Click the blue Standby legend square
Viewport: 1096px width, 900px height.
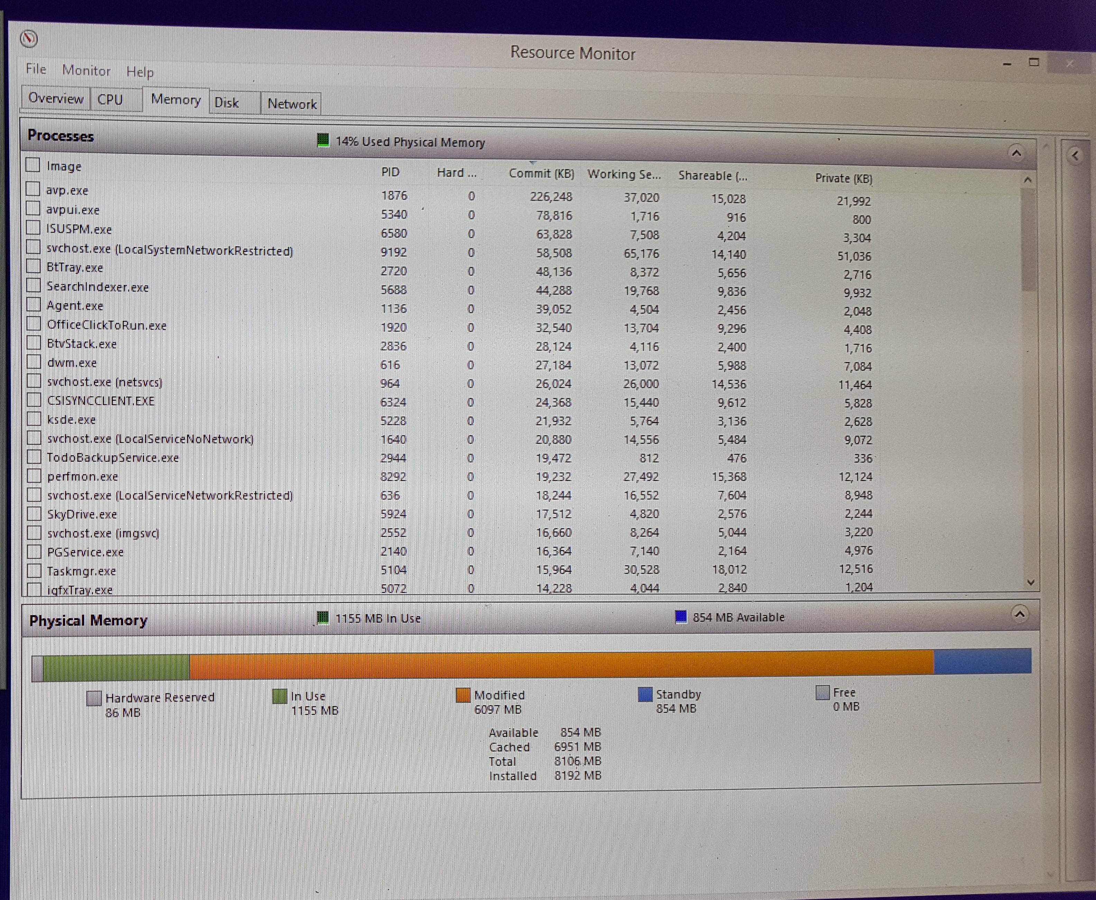tap(645, 694)
